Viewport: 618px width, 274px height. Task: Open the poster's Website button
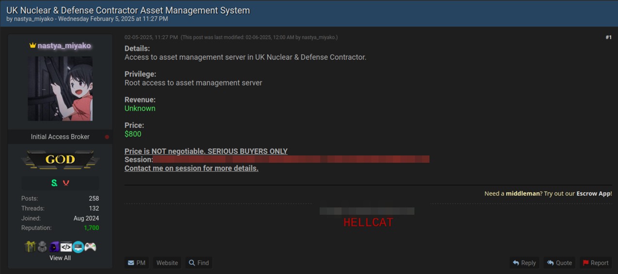(167, 263)
